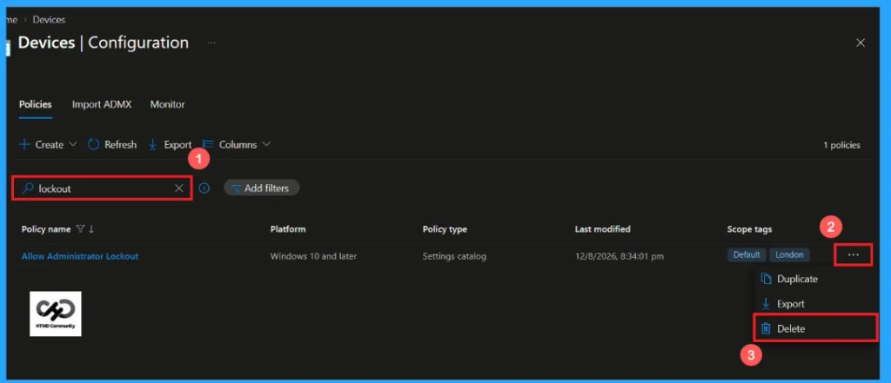The image size is (891, 383).
Task: Click the Refresh circular arrow icon
Action: (94, 145)
